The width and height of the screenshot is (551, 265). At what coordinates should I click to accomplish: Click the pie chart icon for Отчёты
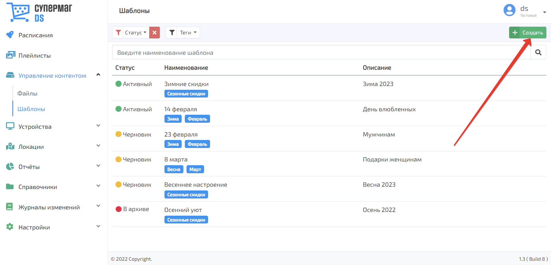(x=10, y=166)
